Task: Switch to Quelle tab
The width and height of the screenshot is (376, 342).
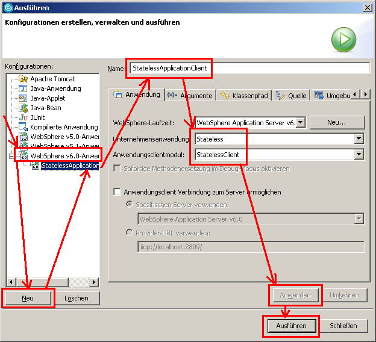Action: pyautogui.click(x=291, y=95)
